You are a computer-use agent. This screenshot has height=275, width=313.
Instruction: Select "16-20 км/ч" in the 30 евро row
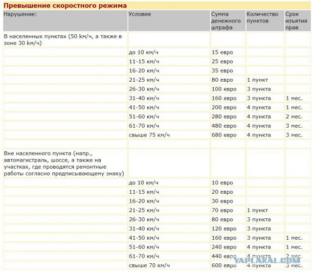[x=144, y=201]
